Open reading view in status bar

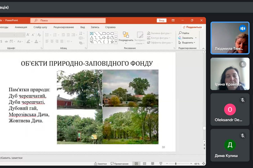coord(153,164)
